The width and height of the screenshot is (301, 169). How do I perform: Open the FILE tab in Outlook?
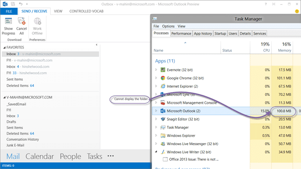[9, 11]
